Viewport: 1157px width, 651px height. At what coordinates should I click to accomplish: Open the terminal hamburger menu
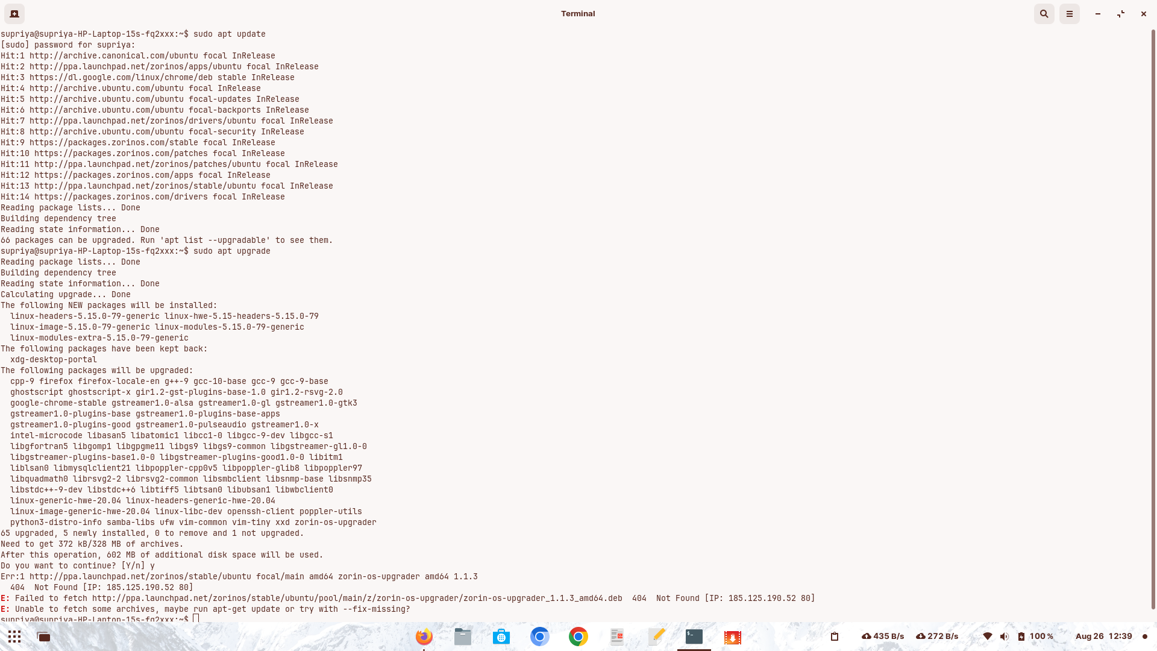(x=1070, y=13)
